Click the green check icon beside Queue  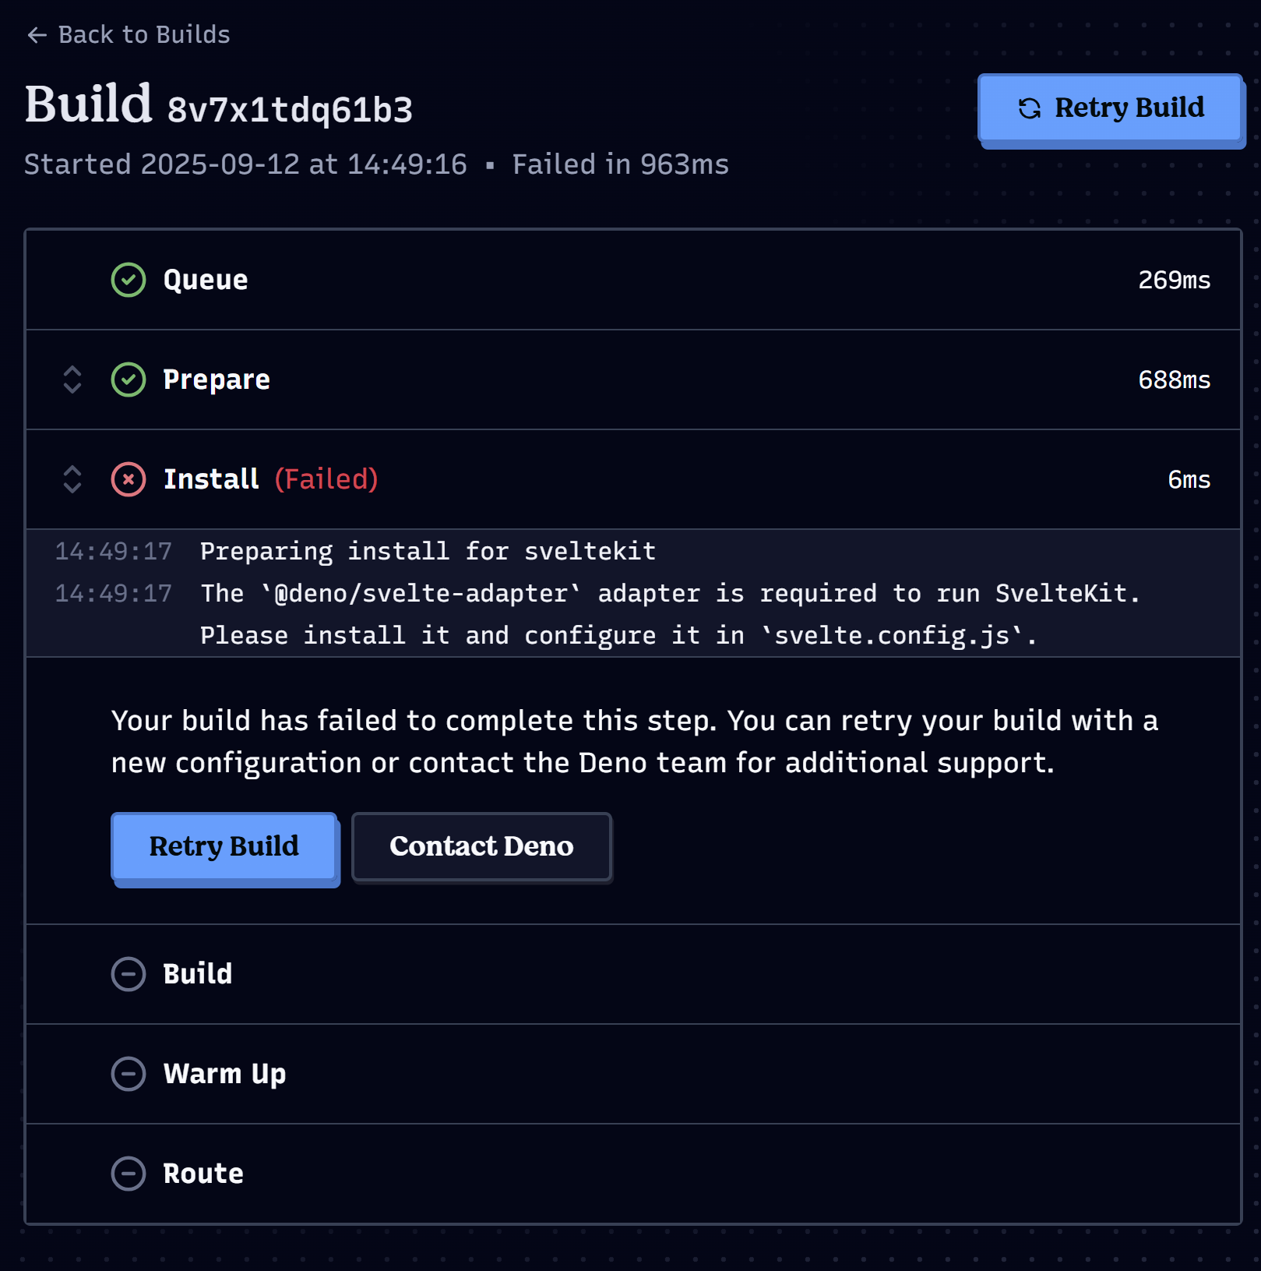pos(129,280)
